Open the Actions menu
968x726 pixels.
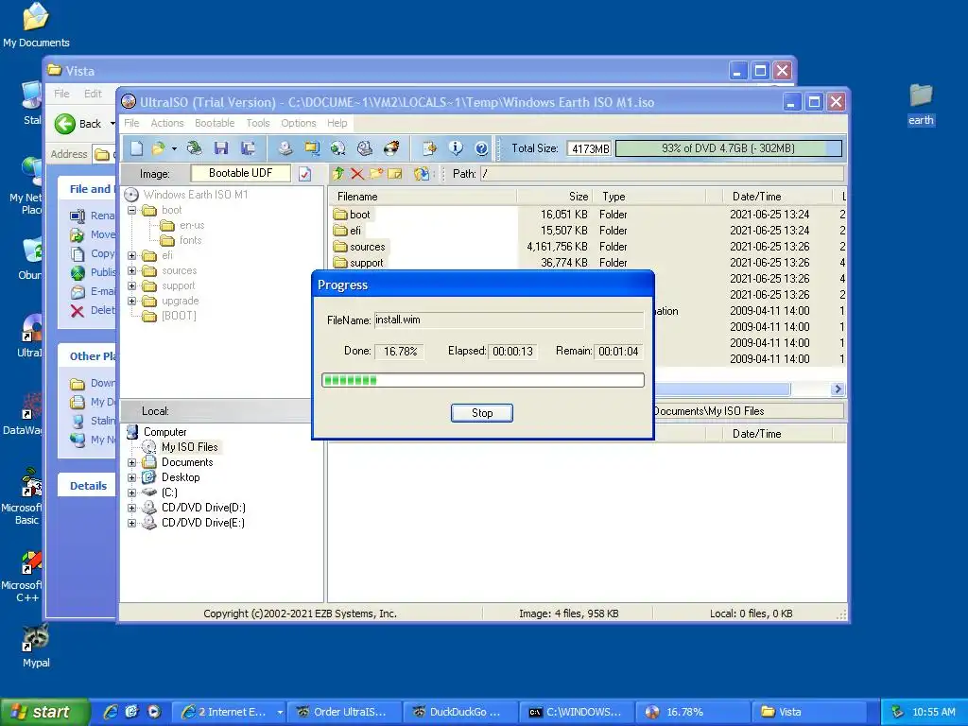167,123
